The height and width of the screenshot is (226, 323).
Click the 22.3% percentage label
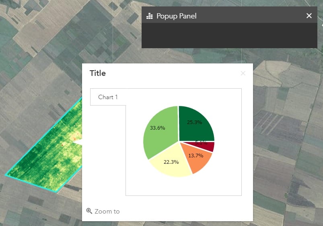coord(171,162)
